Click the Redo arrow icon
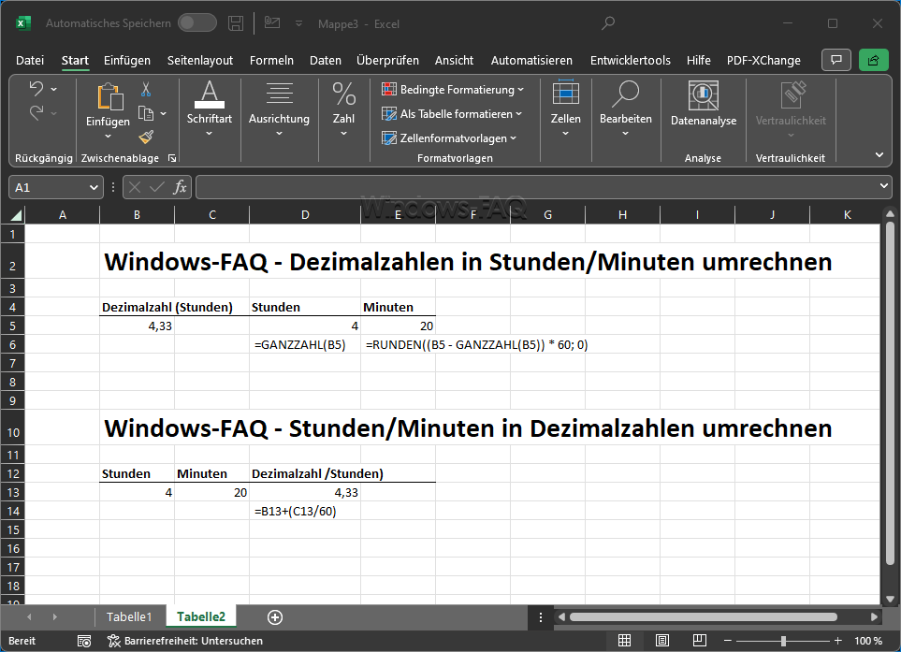The image size is (901, 652). tap(36, 112)
